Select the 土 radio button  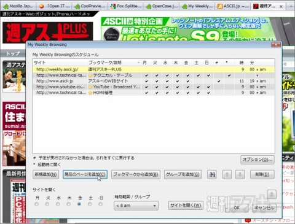(90, 204)
